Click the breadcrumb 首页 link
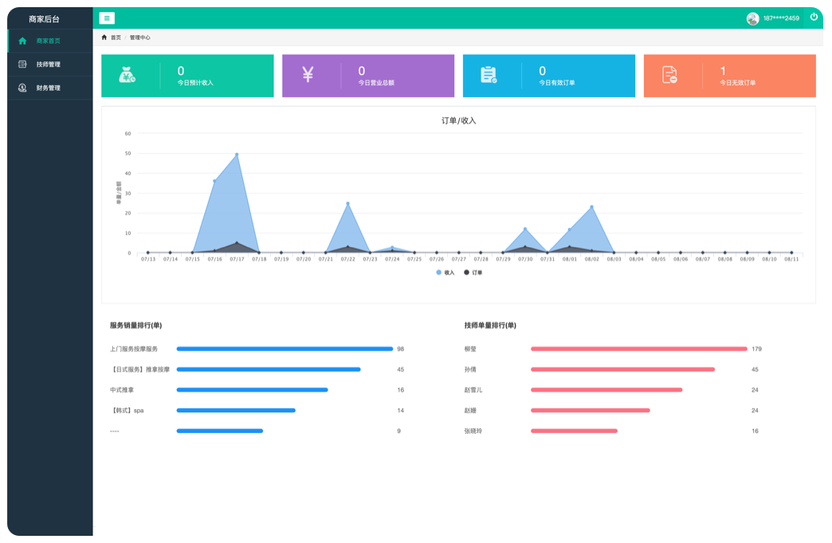Image resolution: width=832 pixels, height=543 pixels. [116, 37]
